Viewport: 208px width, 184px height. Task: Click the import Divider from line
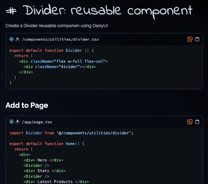(x=71, y=133)
